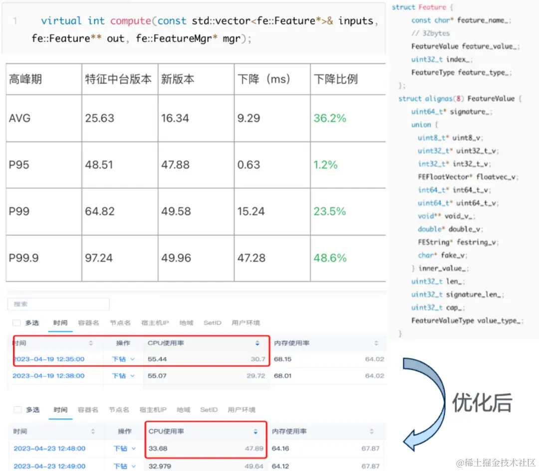Open the 2023-04-23 12:49:00 time link
539x471 pixels.
tap(49, 466)
